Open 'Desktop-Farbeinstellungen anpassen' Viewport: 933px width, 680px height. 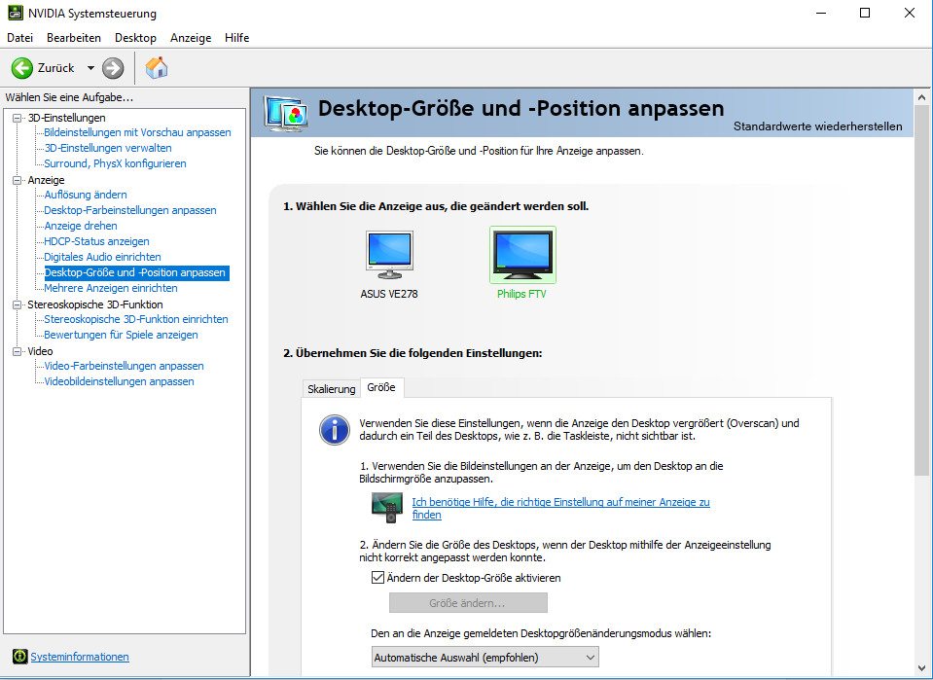(x=130, y=210)
